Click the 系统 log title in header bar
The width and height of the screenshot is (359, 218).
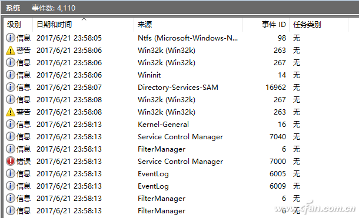13,8
